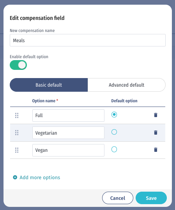Click the Add more options link
This screenshot has width=175, height=210.
(x=40, y=178)
